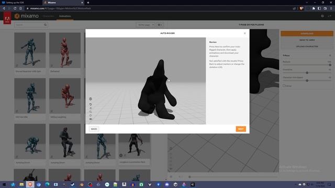Click the extensions puzzle icon
The image size is (335, 188).
click(314, 8)
